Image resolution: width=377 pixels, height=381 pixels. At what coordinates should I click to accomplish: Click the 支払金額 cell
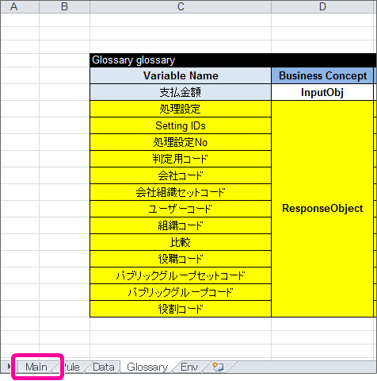click(x=181, y=92)
